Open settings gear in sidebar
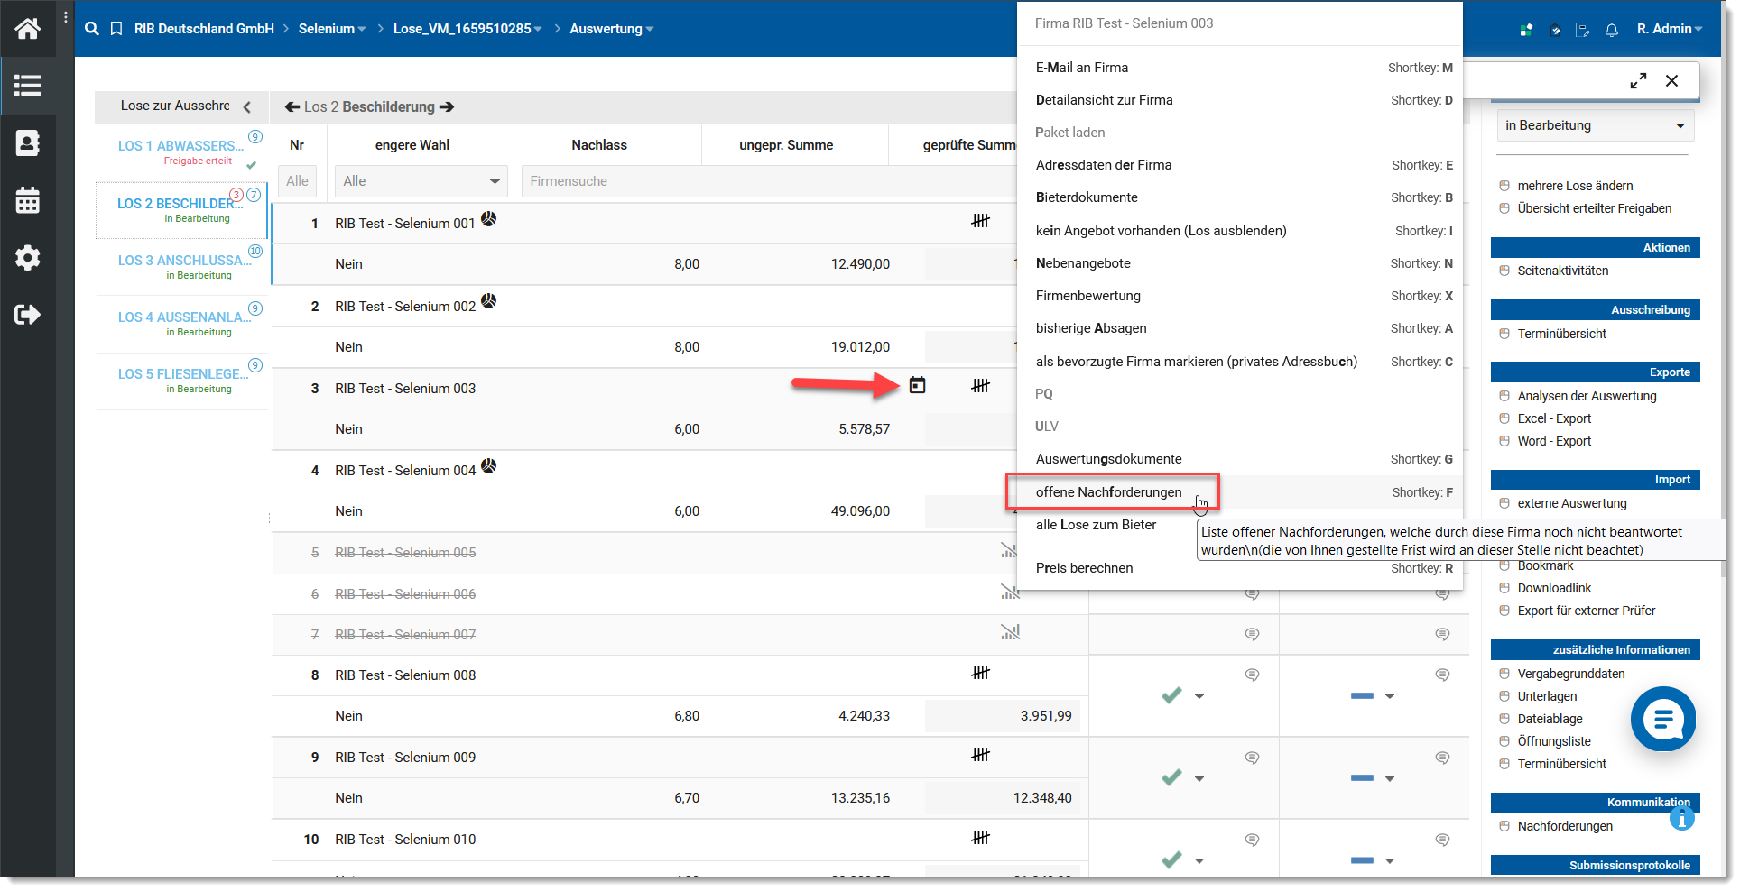Image resolution: width=1740 pixels, height=891 pixels. coord(27,258)
